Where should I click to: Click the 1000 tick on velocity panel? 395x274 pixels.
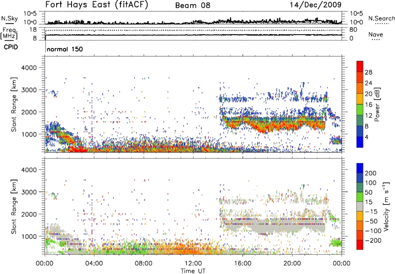(x=29, y=236)
